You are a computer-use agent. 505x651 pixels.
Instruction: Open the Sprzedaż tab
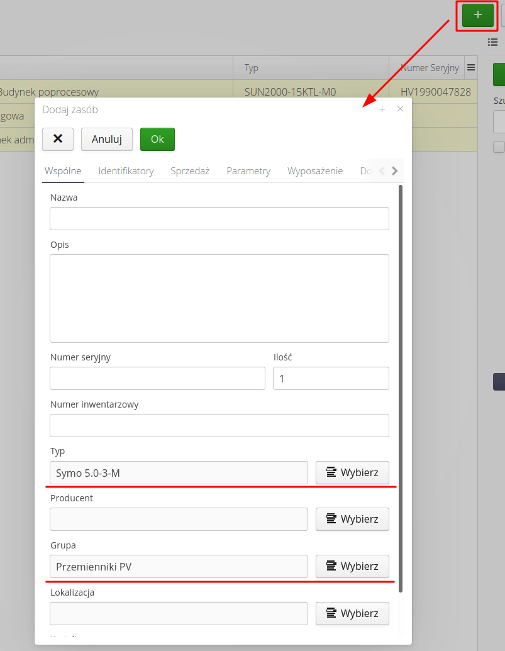pyautogui.click(x=190, y=171)
